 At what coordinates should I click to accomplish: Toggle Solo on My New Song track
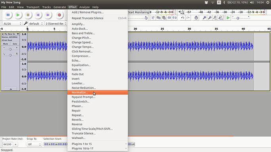(x=15, y=44)
